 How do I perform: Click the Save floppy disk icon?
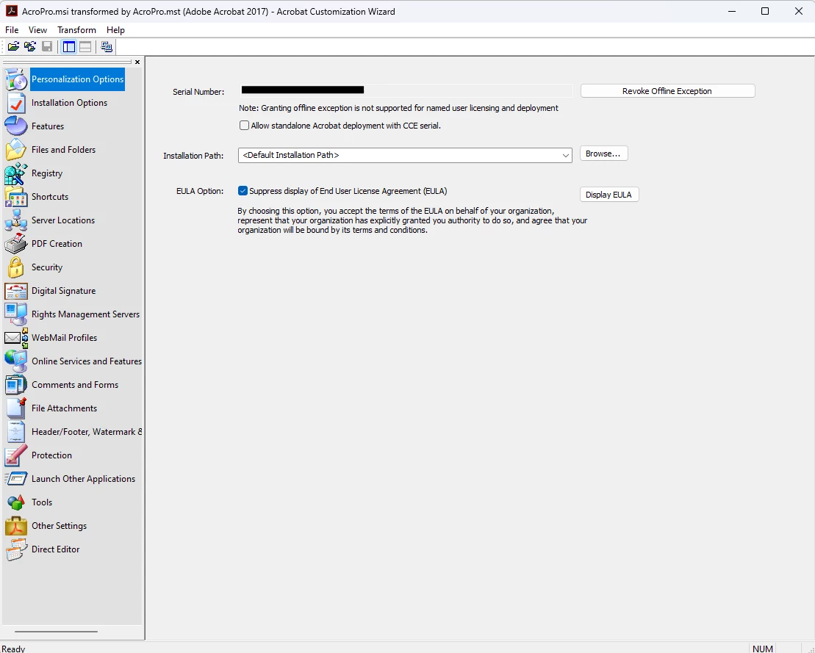pos(47,47)
